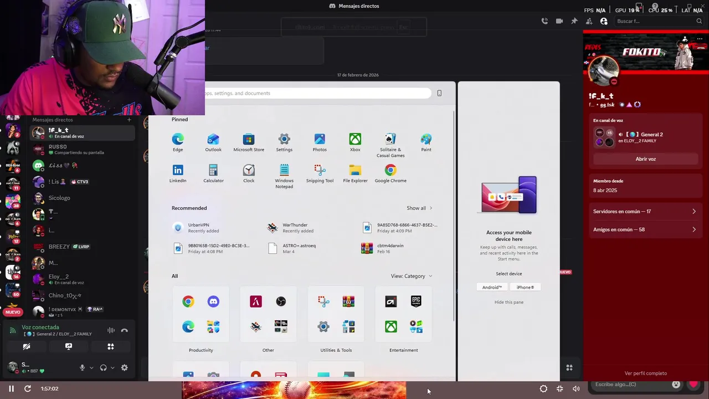Launch Google Chrome from pinned apps

pos(391,173)
